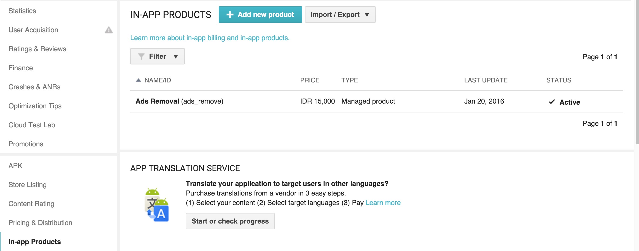Screen dimensions: 639x251
Task: Open the Ads Removal product
Action: [157, 101]
